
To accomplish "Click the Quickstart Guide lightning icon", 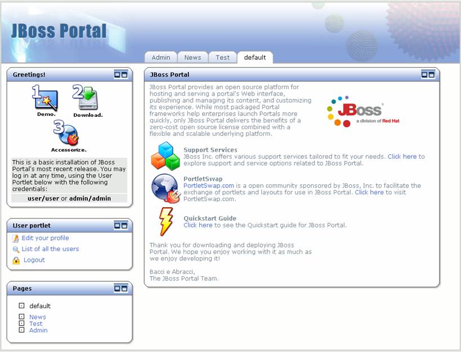I will [166, 221].
